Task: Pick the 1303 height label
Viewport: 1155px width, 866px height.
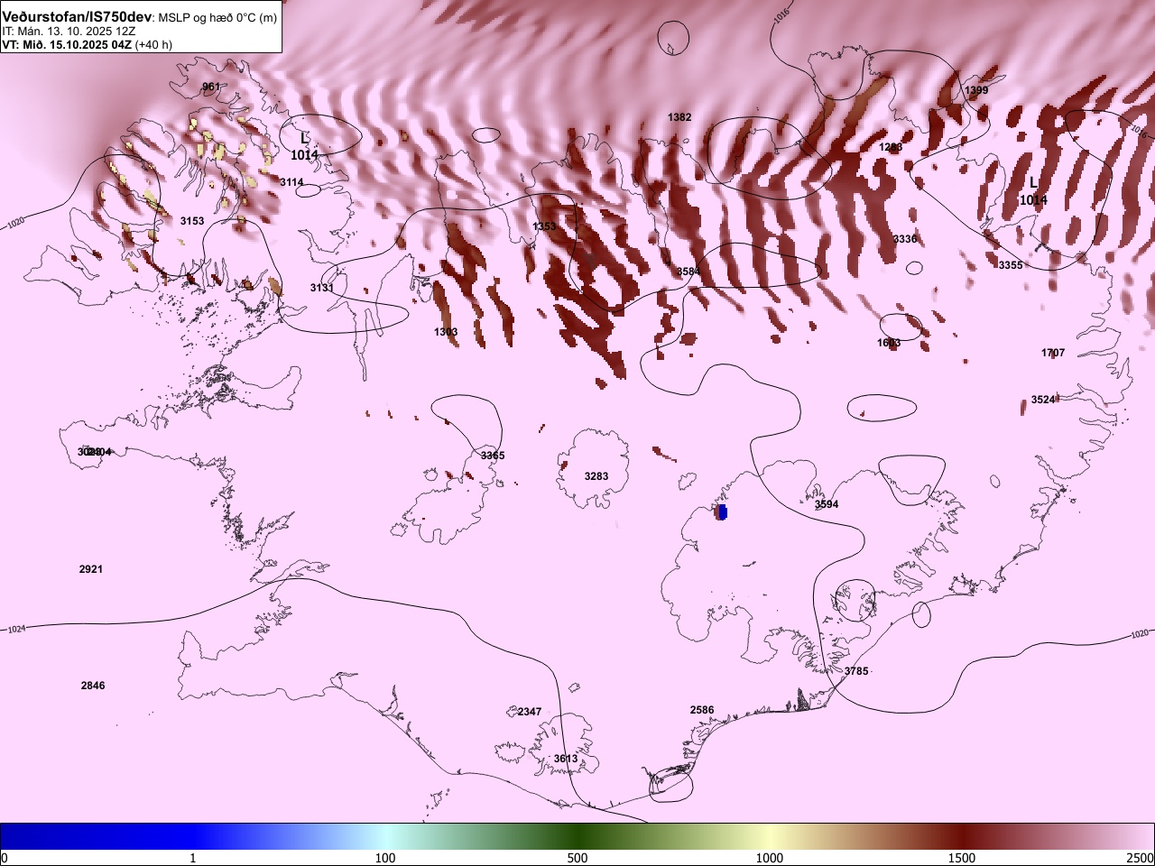Action: point(446,332)
